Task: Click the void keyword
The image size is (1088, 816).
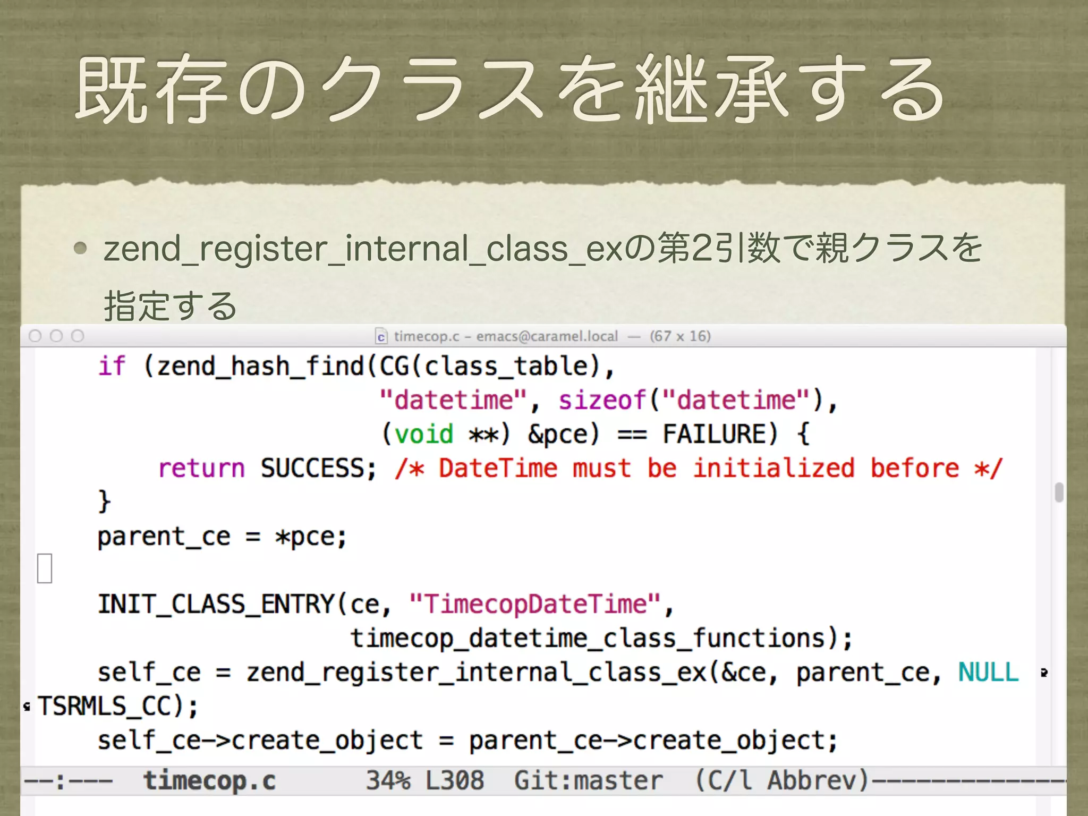Action: coord(424,434)
